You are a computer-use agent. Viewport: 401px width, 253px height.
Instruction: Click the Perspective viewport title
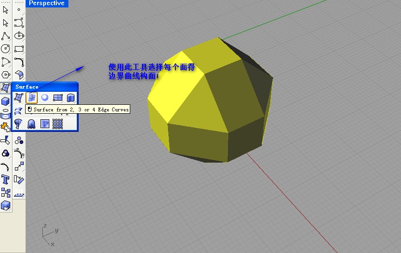click(x=47, y=3)
